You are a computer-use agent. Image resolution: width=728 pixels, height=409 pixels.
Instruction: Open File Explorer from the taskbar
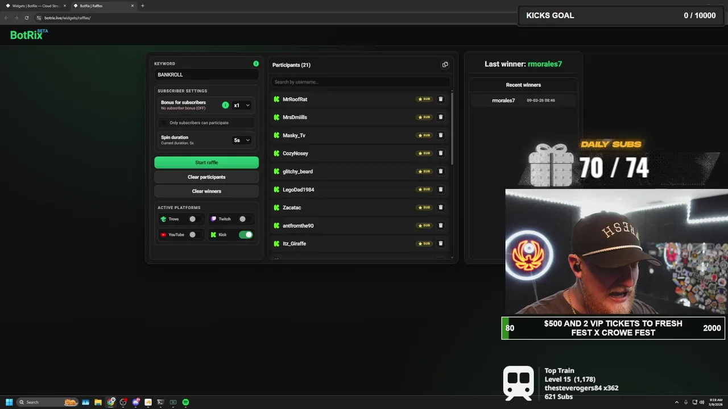[98, 402]
